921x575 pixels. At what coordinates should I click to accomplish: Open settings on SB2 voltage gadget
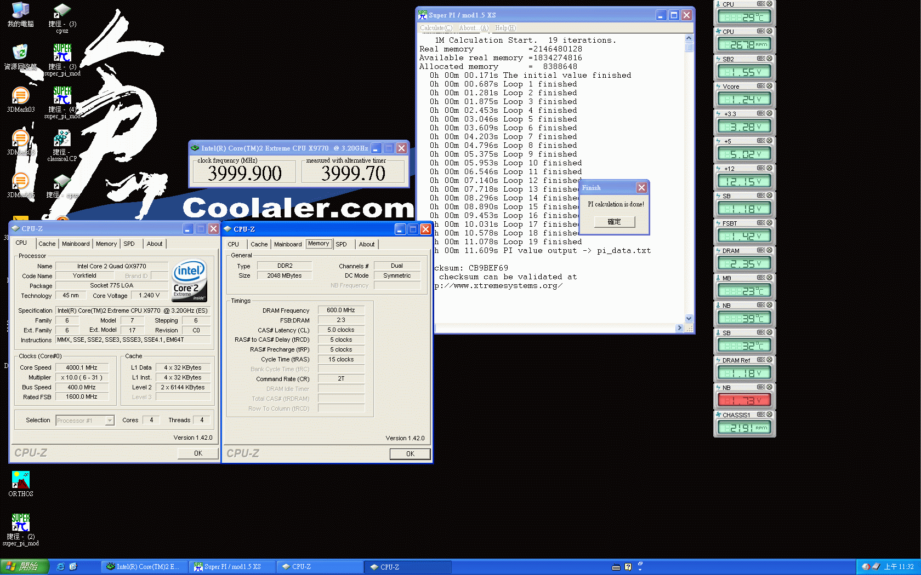[x=761, y=59]
